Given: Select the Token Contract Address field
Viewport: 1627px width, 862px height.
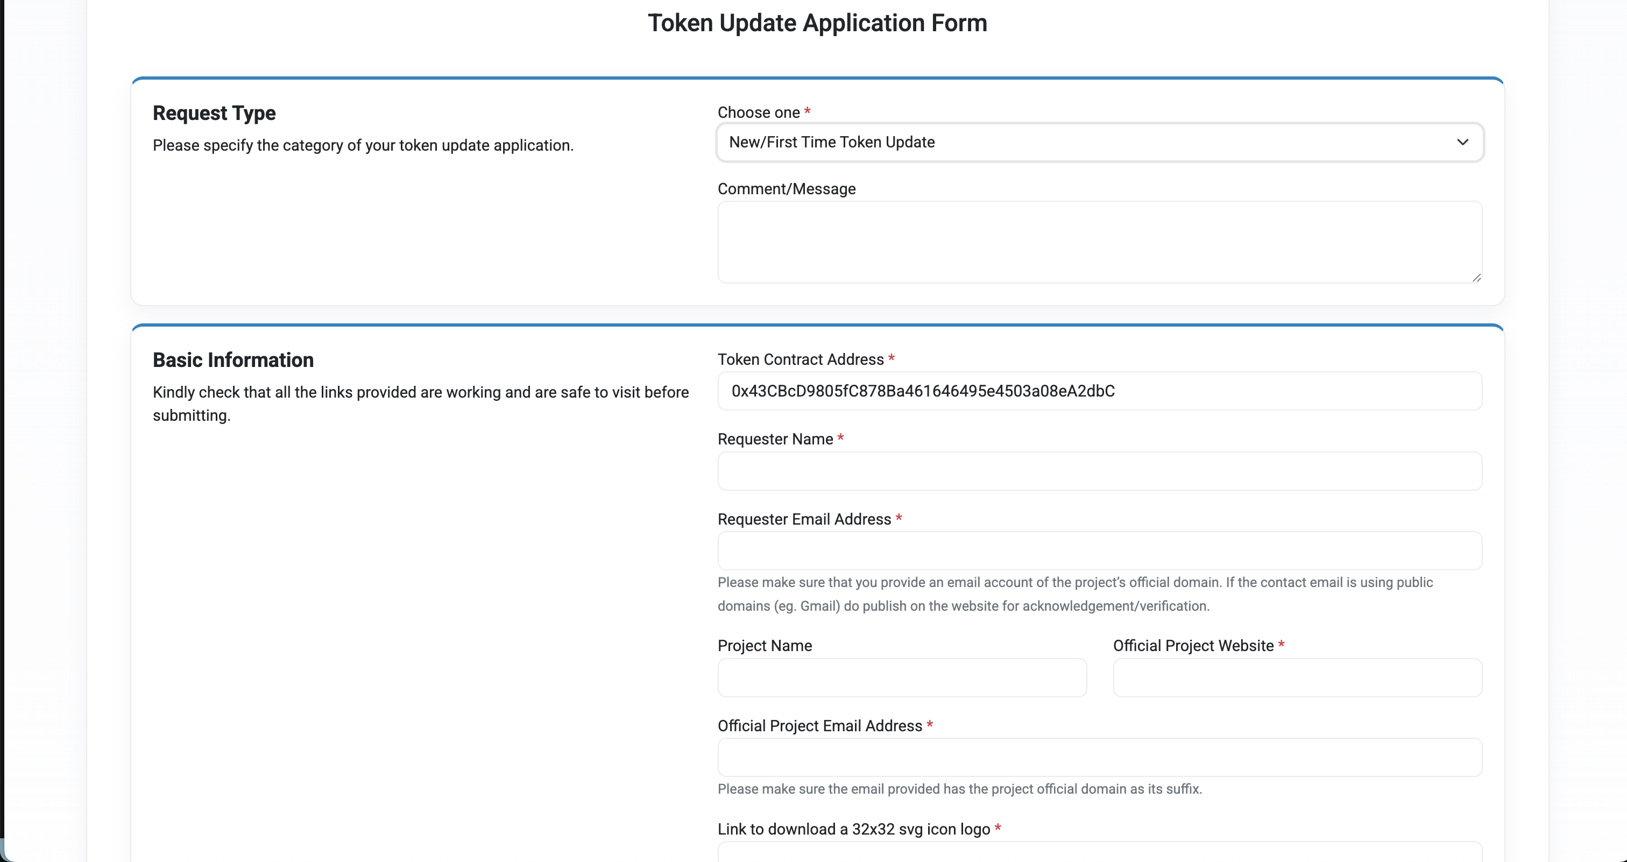Looking at the screenshot, I should (x=1099, y=391).
